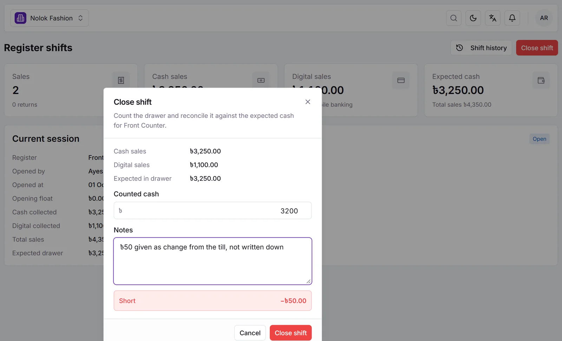Open the language translation menu

pos(492,18)
